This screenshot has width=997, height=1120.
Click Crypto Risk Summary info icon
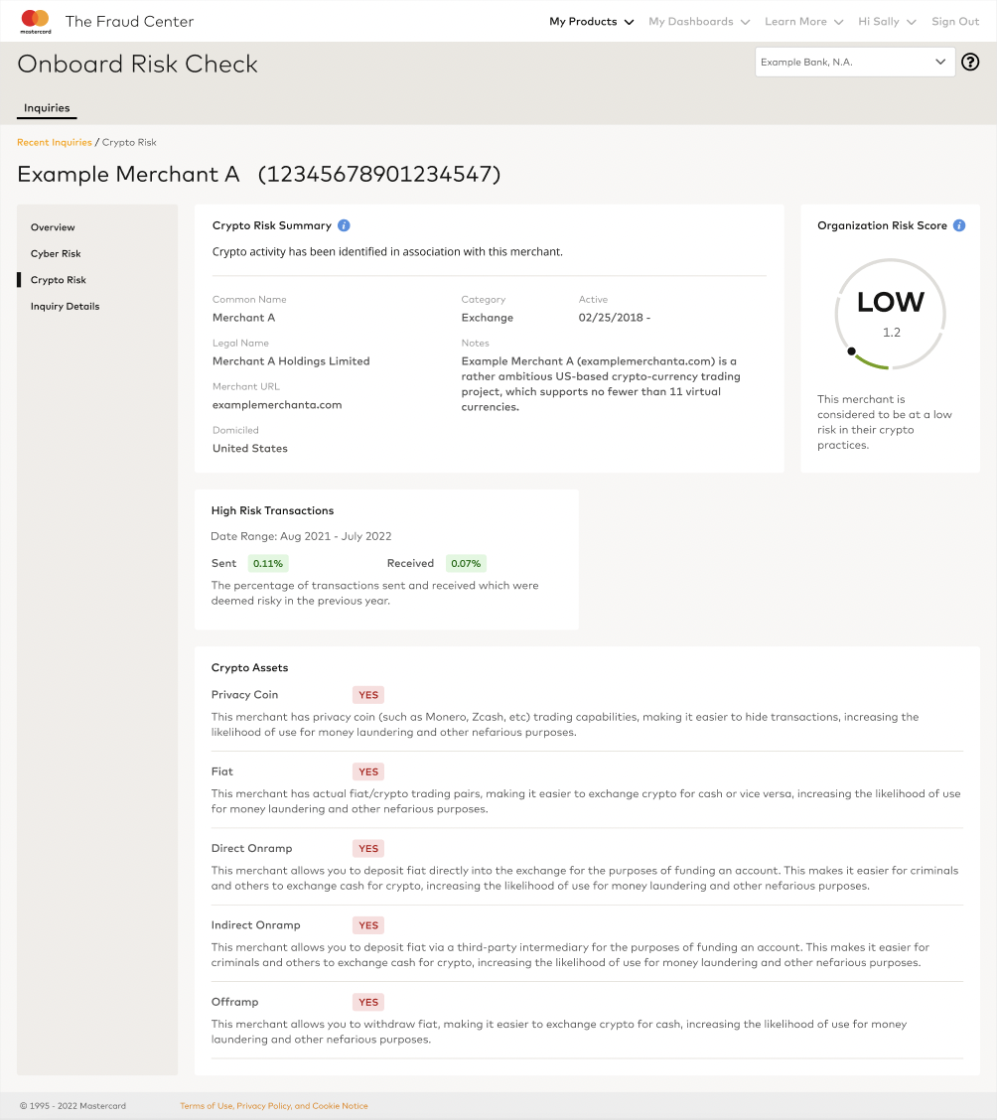[344, 225]
